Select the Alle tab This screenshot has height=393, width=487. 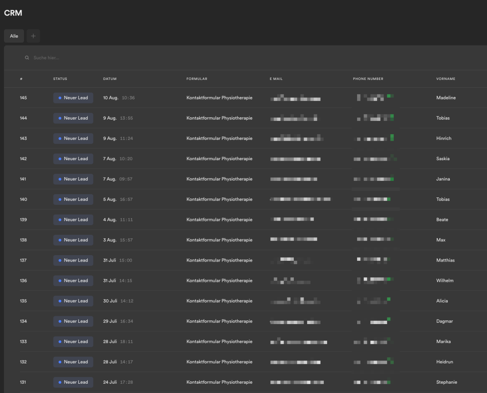(x=14, y=36)
